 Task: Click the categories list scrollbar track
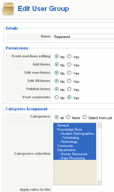pos(99,154)
